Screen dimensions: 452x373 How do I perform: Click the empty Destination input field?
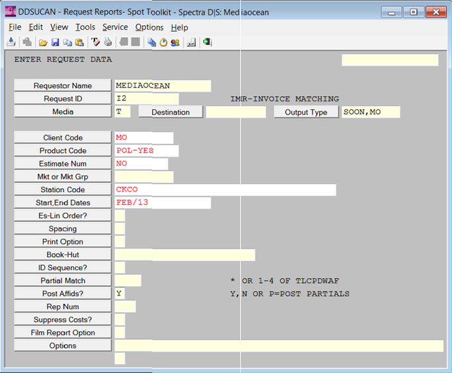(x=236, y=112)
